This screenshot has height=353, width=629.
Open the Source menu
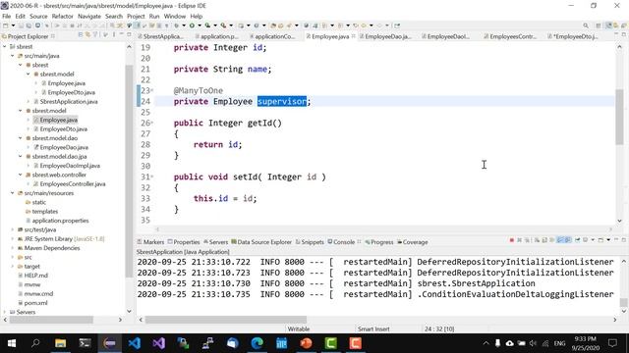(38, 16)
